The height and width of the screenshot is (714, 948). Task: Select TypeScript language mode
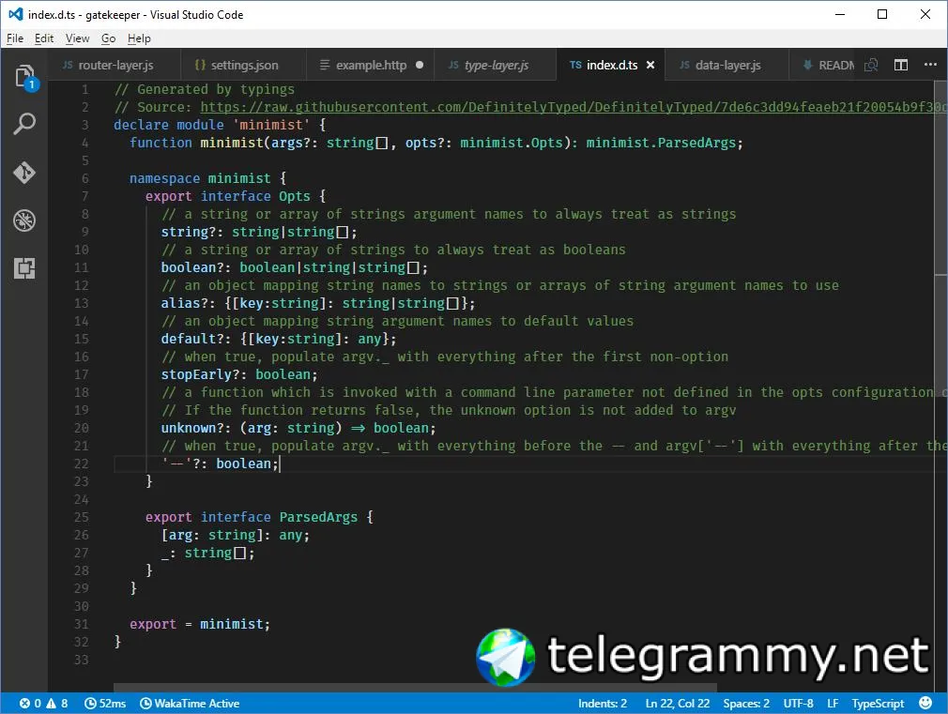[x=878, y=703]
